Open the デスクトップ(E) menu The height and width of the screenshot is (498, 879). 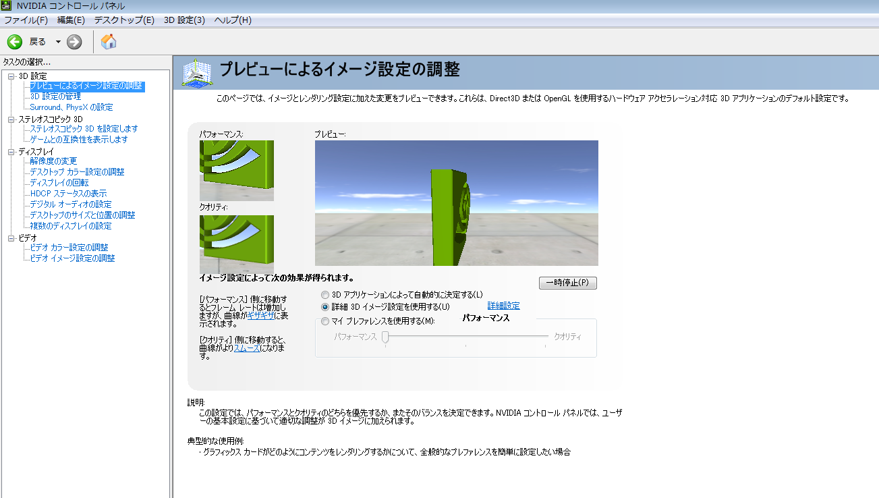(124, 20)
